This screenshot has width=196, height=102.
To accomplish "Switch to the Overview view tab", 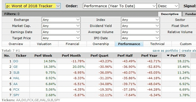I will click(x=16, y=44).
